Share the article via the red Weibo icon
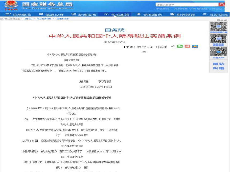 (x=187, y=46)
